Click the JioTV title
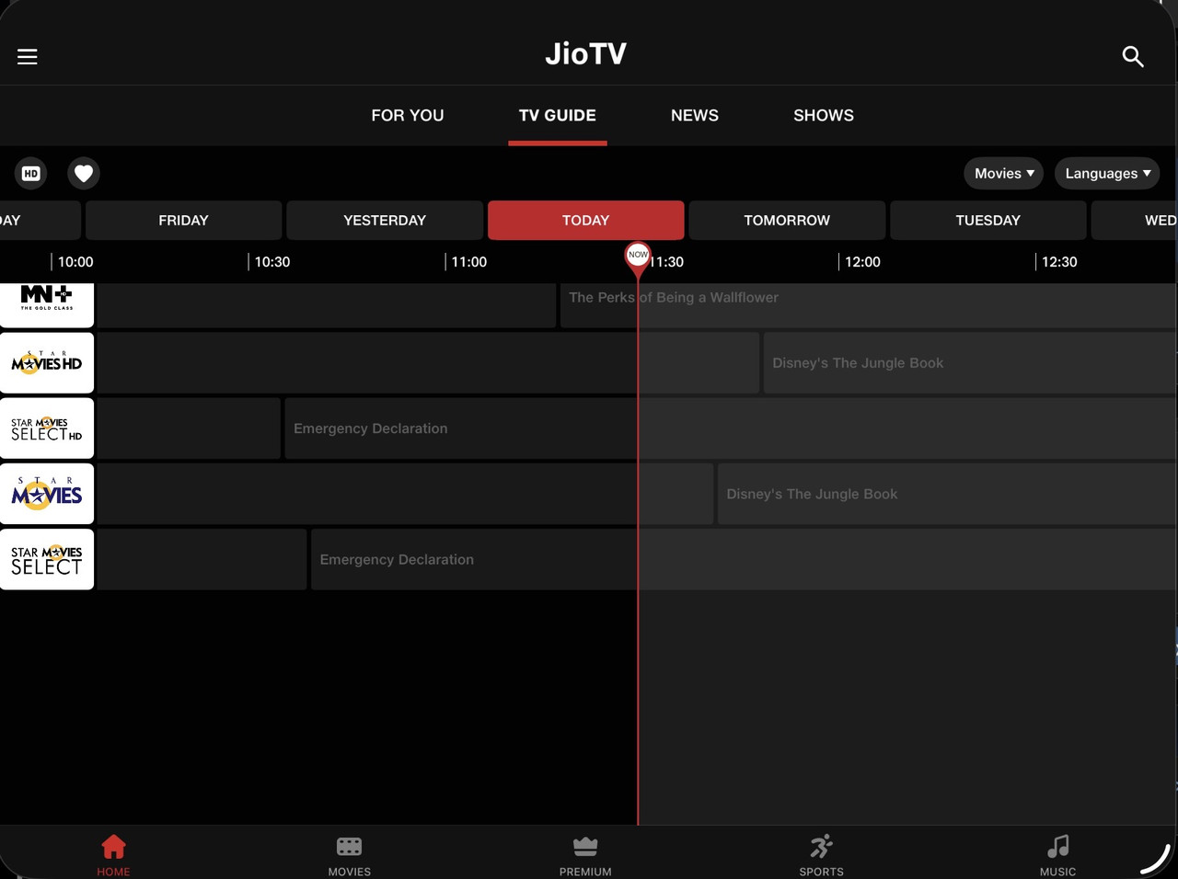 click(586, 54)
